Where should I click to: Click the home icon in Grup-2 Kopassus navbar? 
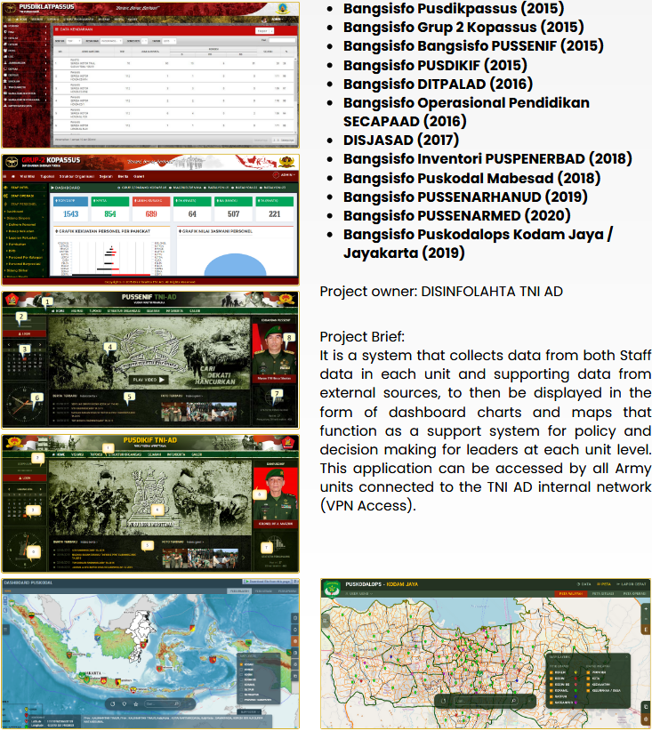[13, 176]
